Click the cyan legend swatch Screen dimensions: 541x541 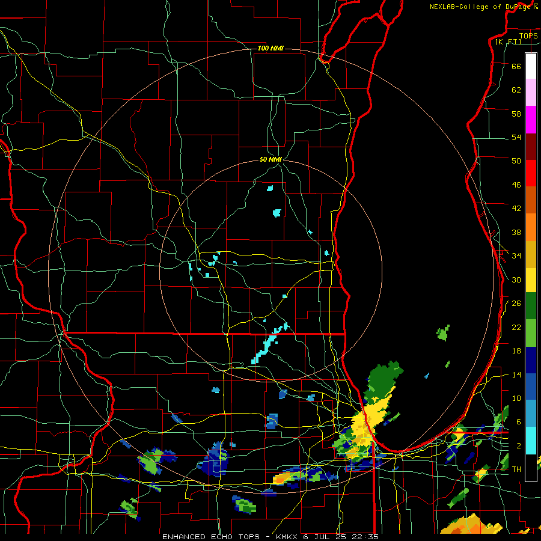pos(531,441)
